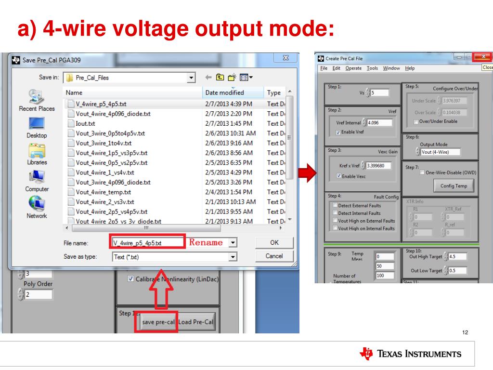This screenshot has height=370, width=493.
Task: Open the File menu
Action: 324,68
